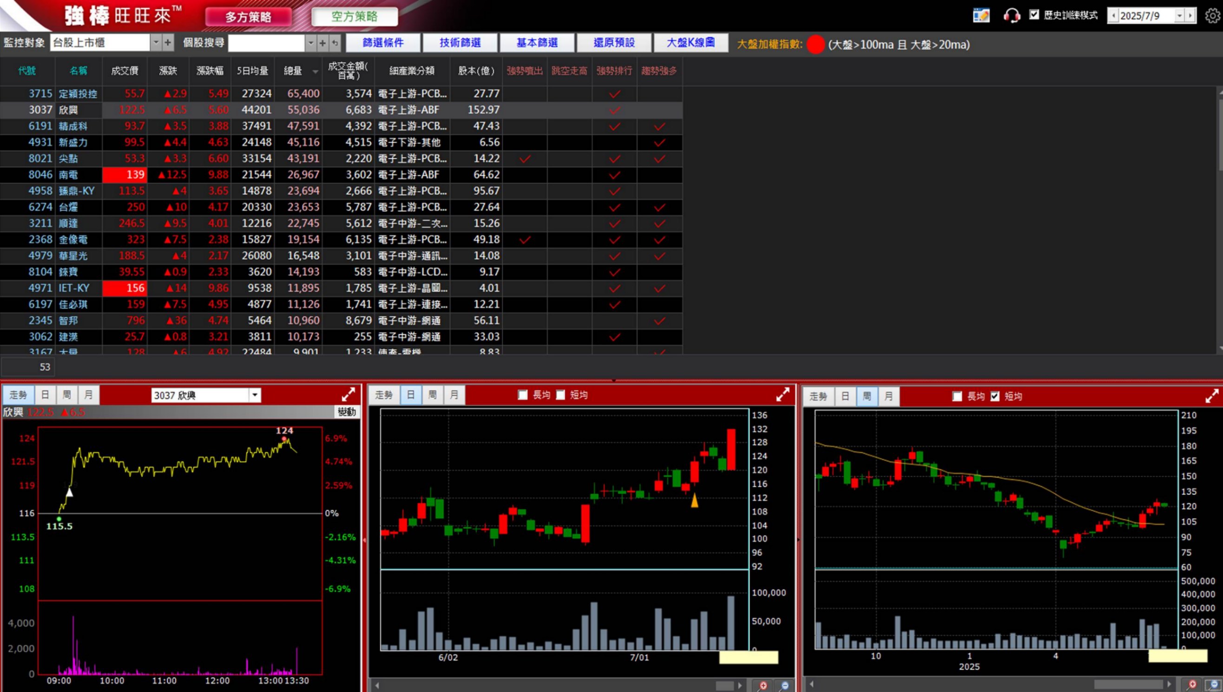Toggle the 歷史訓練模式 checkbox
Viewport: 1223px width, 692px height.
[x=1034, y=15]
